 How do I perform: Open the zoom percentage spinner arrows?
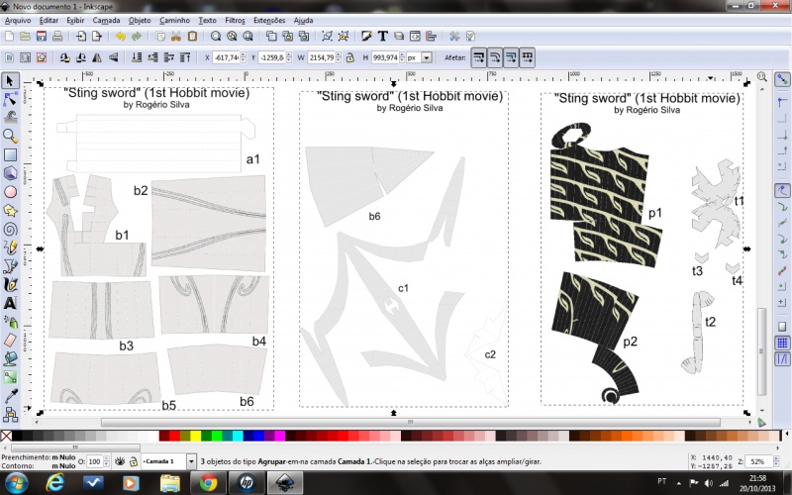(776, 461)
